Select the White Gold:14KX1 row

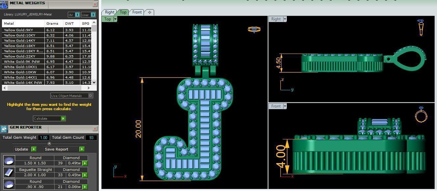point(47,77)
